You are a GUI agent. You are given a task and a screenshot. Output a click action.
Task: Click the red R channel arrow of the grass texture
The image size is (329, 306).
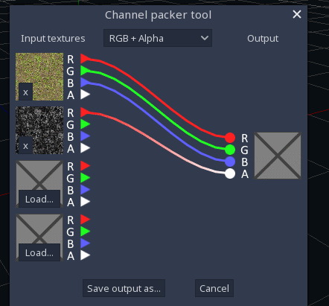click(85, 59)
